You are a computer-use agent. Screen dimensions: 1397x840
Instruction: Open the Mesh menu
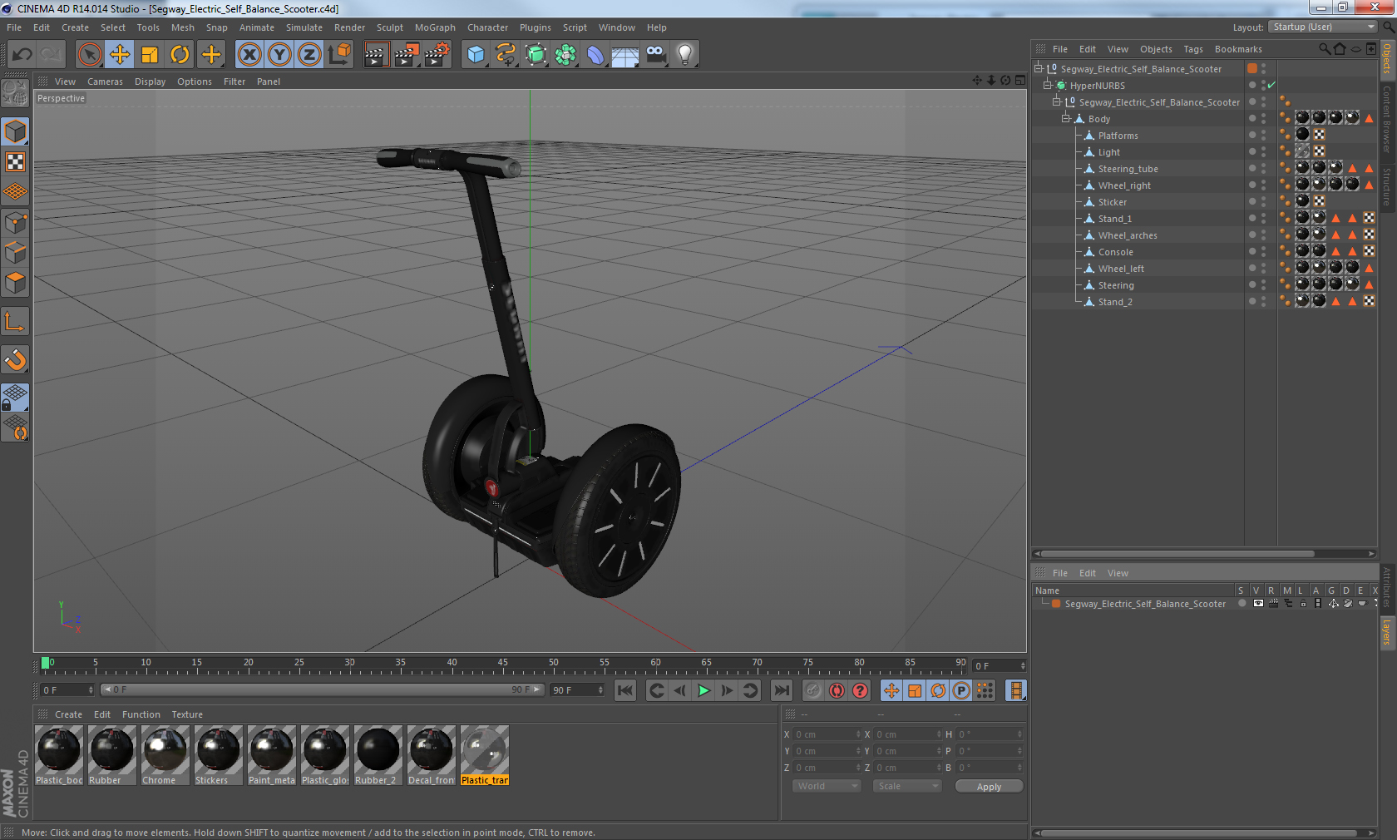[183, 27]
